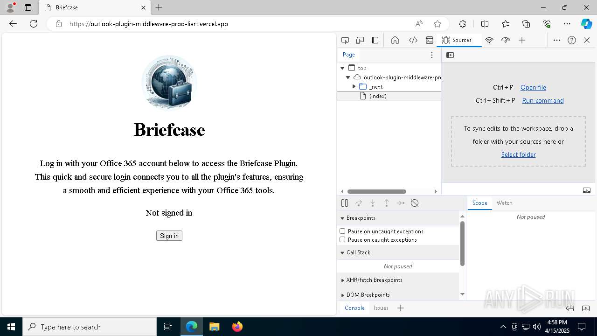Open File Explorer from taskbar
This screenshot has width=597, height=336.
click(x=215, y=327)
